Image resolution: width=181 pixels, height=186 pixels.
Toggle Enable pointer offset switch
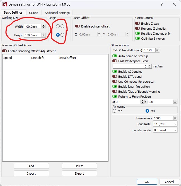pyautogui.click(x=78, y=26)
